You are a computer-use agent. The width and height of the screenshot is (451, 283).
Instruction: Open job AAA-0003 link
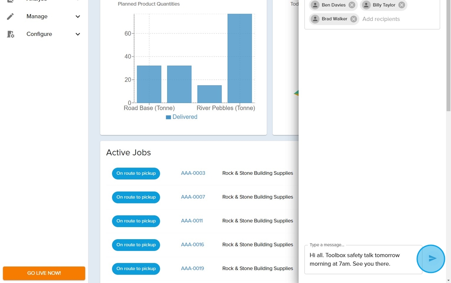[193, 173]
